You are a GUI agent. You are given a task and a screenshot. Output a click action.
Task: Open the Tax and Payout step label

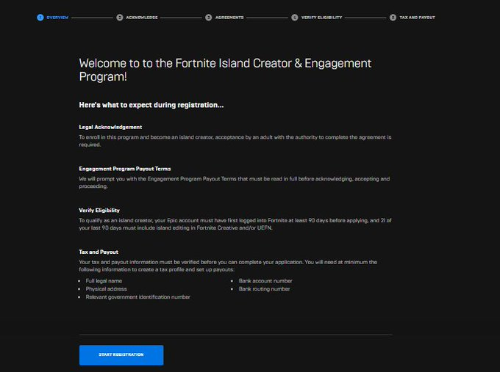pos(418,18)
